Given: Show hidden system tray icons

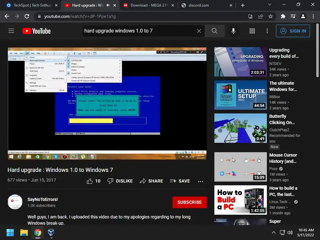Looking at the screenshot, I should 274,232.
